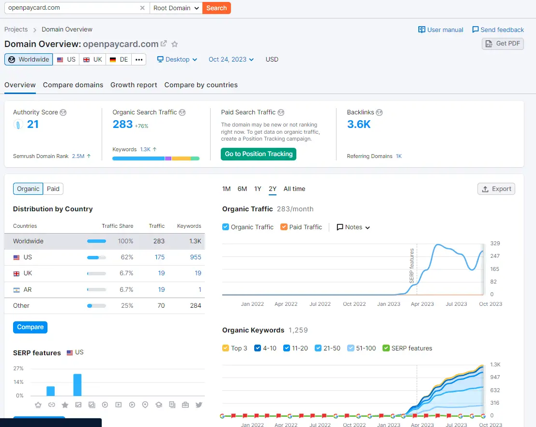
Task: Open the Overview tab
Action: [20, 85]
